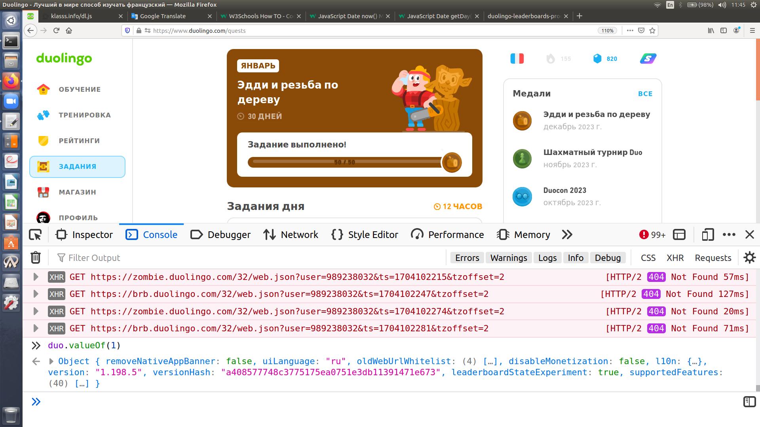Toggle responsive design mode icon
760x427 pixels.
[708, 235]
